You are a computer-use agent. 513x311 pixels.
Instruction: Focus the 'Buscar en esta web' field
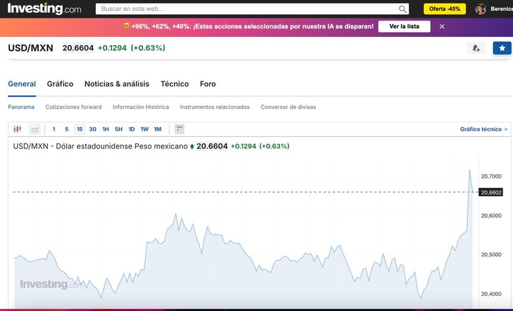252,9
